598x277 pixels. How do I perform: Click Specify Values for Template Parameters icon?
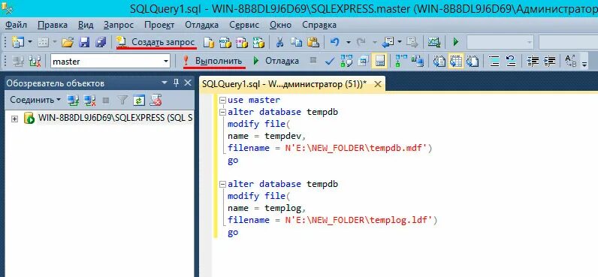coord(571,61)
